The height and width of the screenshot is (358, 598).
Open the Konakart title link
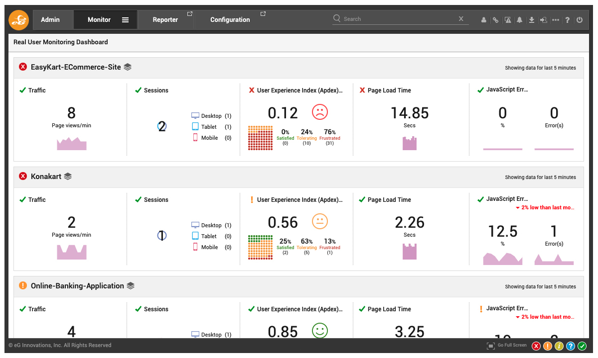pos(46,176)
